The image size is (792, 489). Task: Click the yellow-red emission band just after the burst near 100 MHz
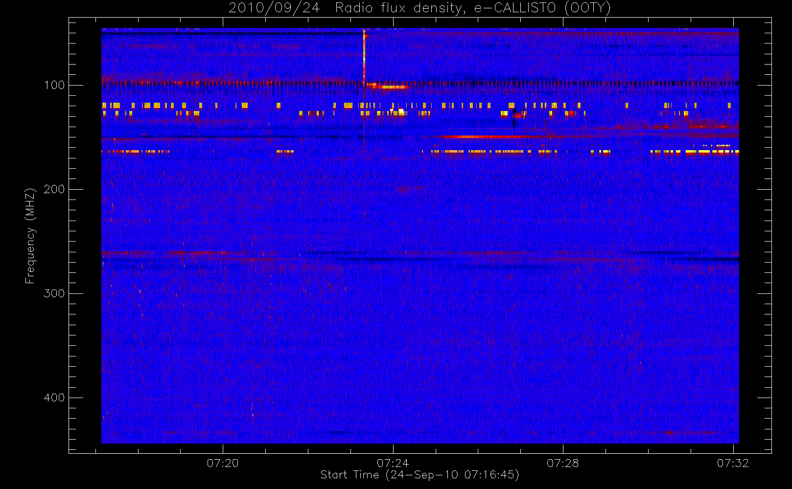pyautogui.click(x=387, y=87)
